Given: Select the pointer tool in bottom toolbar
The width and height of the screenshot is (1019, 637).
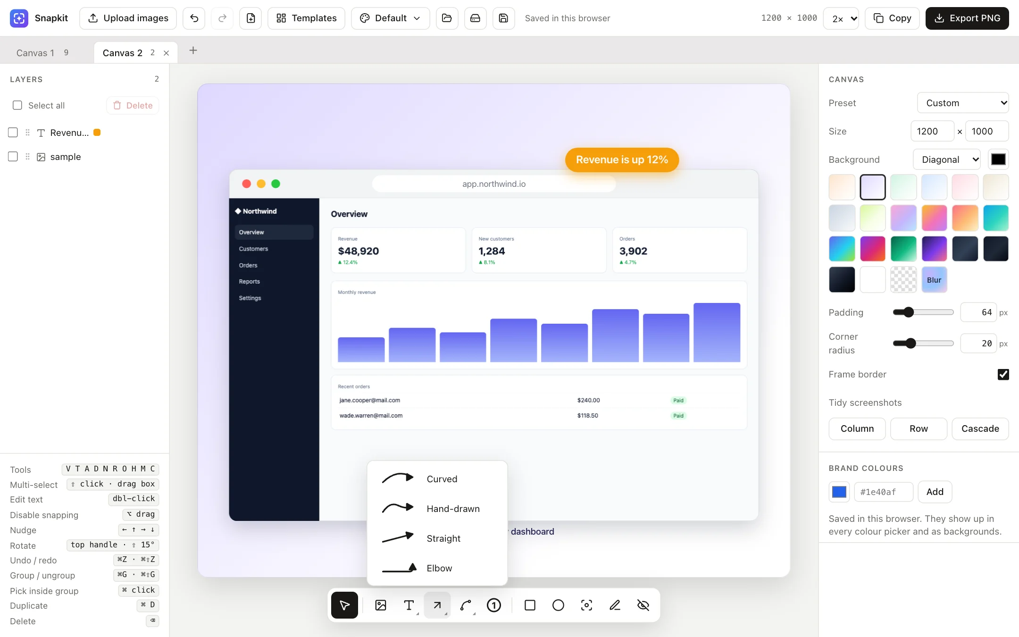Looking at the screenshot, I should tap(344, 605).
